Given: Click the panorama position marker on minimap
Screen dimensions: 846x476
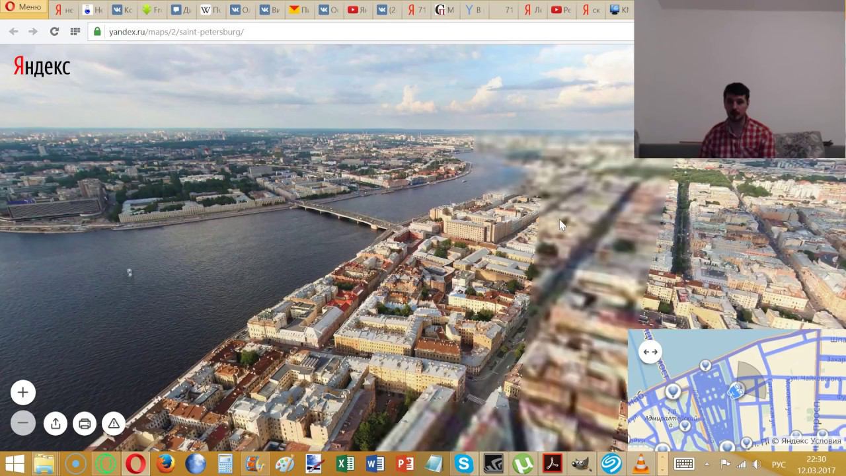Looking at the screenshot, I should point(736,391).
